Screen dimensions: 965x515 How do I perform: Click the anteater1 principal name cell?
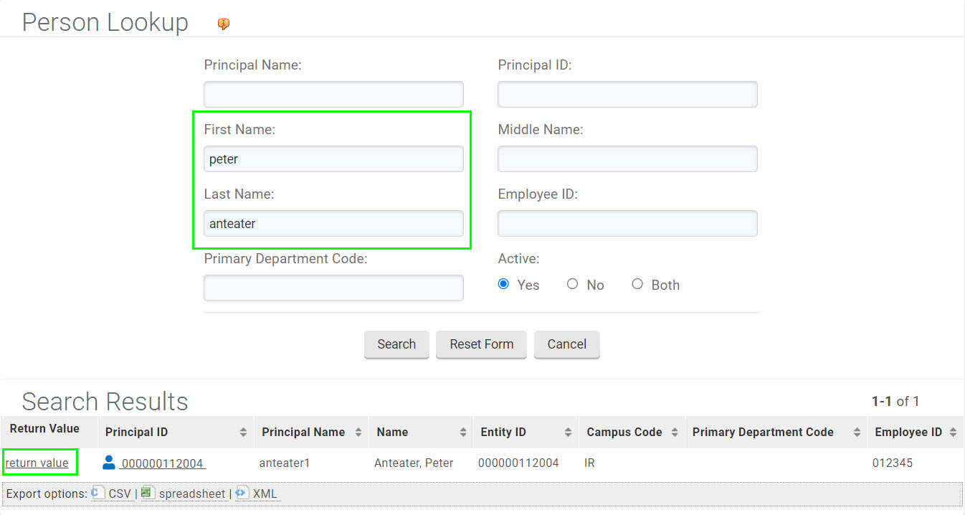coord(285,463)
